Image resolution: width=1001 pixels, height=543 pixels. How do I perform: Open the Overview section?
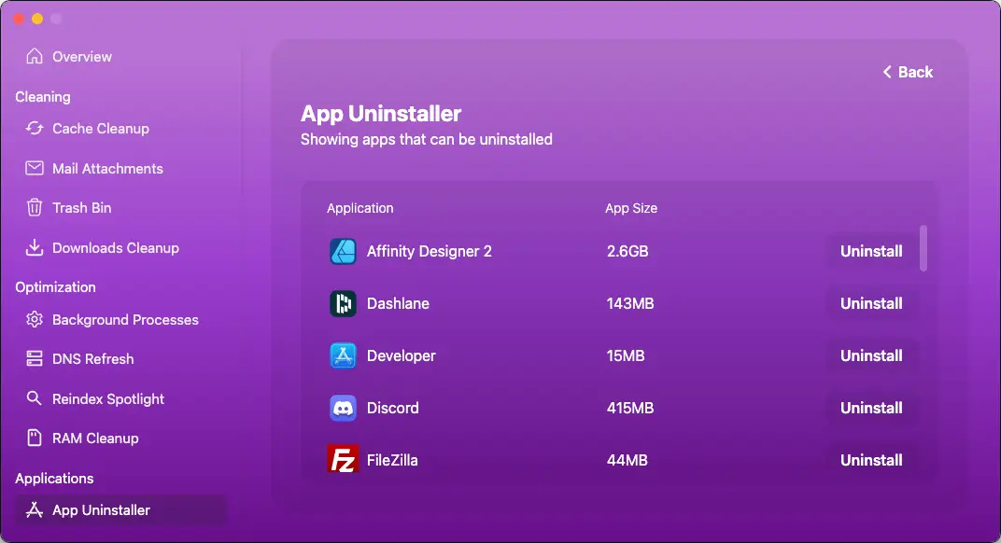[x=82, y=57]
